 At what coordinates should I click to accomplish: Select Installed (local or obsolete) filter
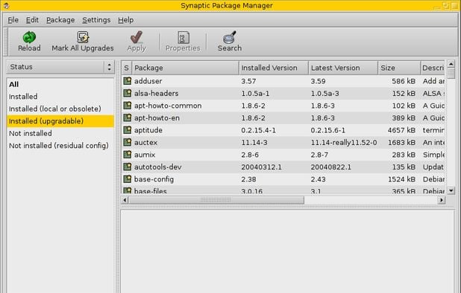click(x=55, y=109)
